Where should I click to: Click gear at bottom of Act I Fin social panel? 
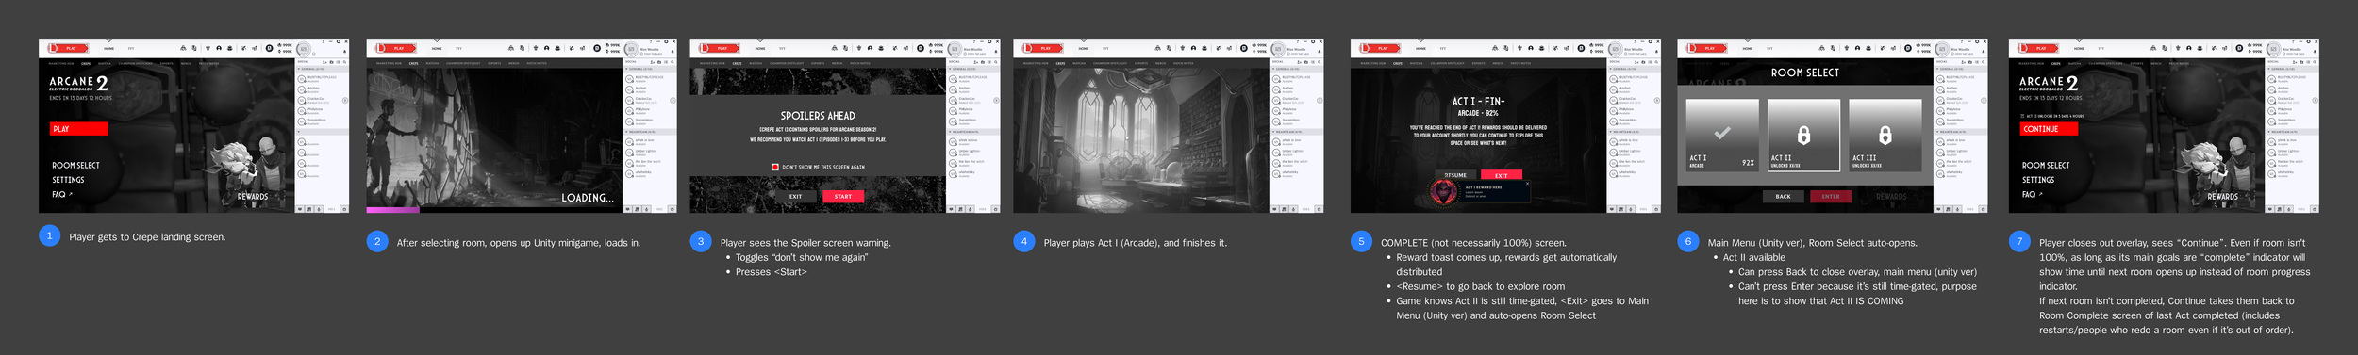(1656, 208)
